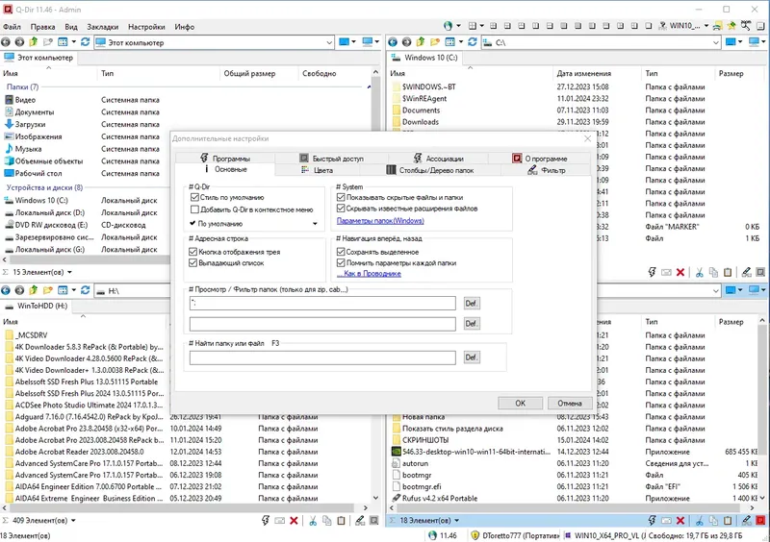Image resolution: width=770 pixels, height=542 pixels.
Task: Select Adobe Acrobat Reader 2023.008.20458.0 folder
Action: click(x=79, y=452)
